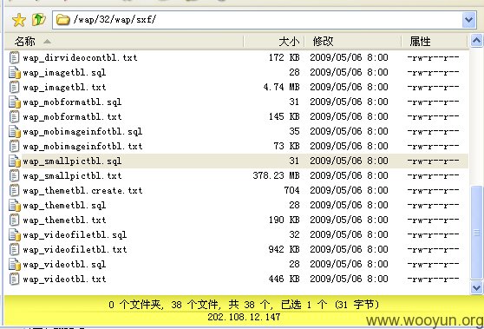The height and width of the screenshot is (329, 484).
Task: Click file name wap_videofiletbl.sql
Action: click(75, 235)
